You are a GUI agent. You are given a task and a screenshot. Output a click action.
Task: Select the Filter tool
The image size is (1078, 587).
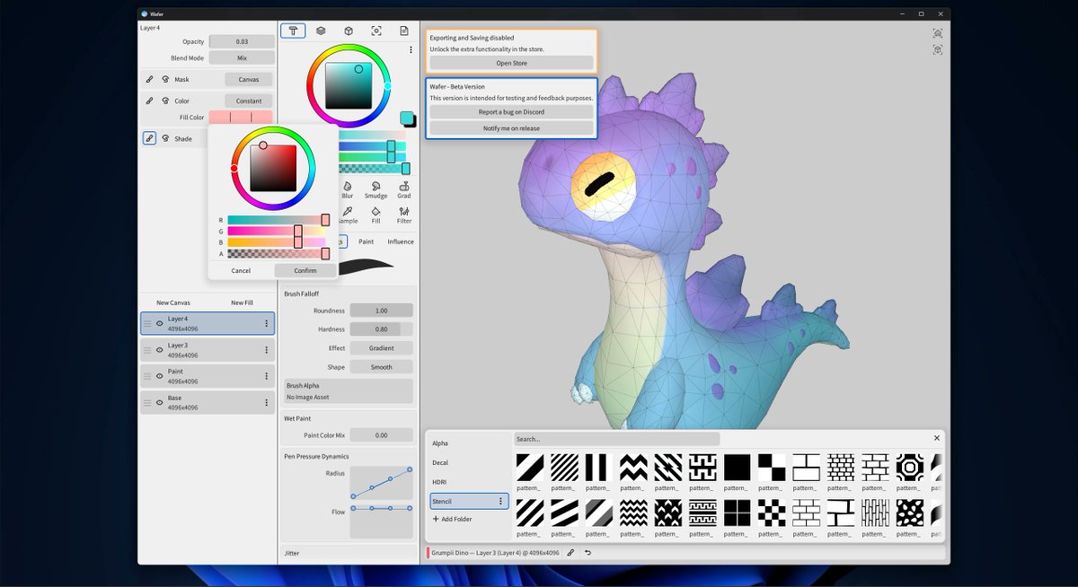[404, 215]
